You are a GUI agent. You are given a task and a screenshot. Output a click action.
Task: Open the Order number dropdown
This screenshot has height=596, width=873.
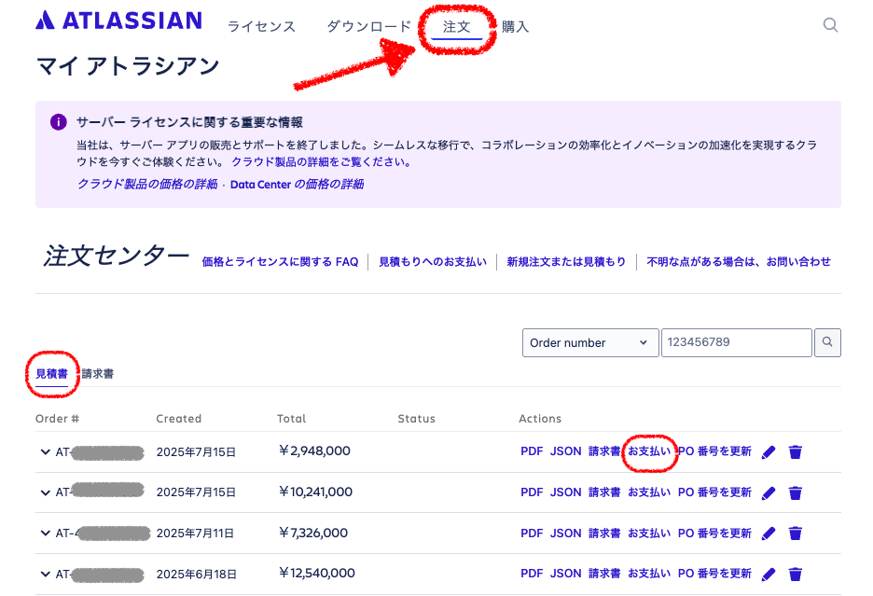[589, 342]
